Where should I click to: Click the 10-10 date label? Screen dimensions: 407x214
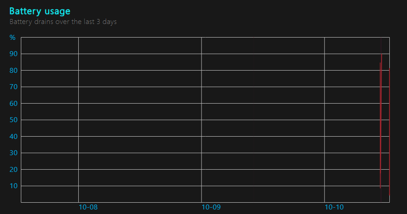point(334,207)
